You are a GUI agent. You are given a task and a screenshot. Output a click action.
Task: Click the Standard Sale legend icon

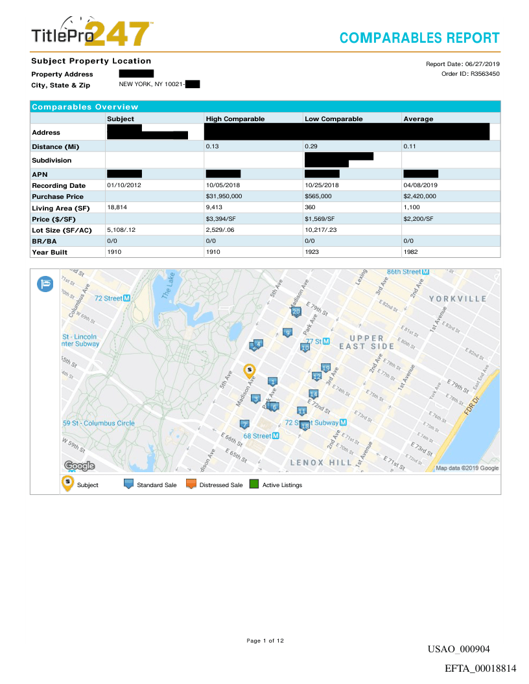click(x=128, y=484)
